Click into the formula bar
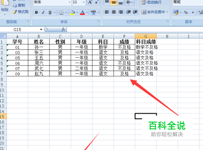Image resolution: width=203 pixels, height=150 pixels. coord(135,30)
